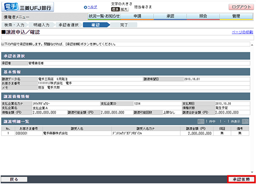The width and height of the screenshot is (256, 184).
Task: Click memo value 担当 電手太郎
Action: click(x=49, y=88)
